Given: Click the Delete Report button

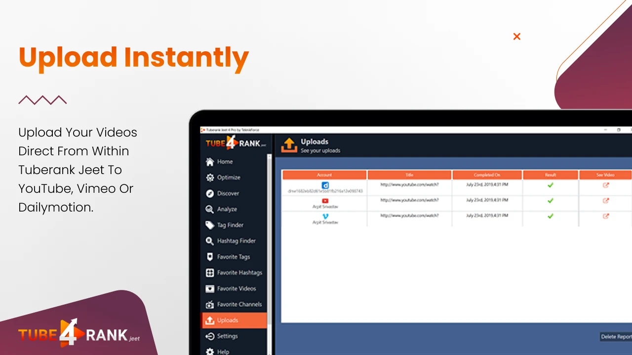Looking at the screenshot, I should pyautogui.click(x=616, y=337).
